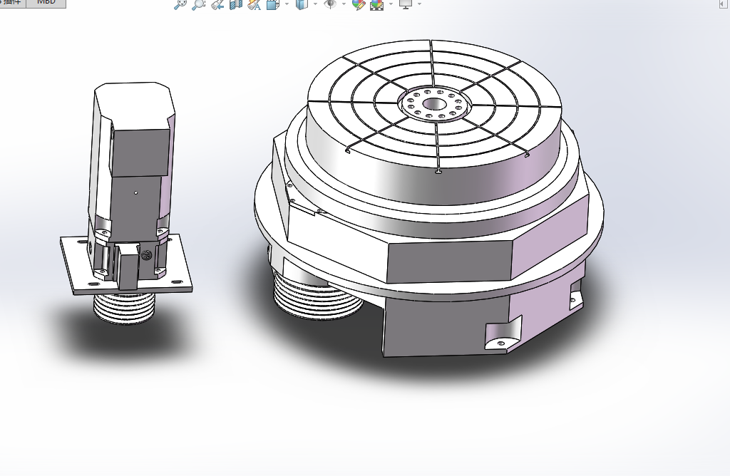Select the rotary table model's top disc
730x476 pixels.
(x=434, y=121)
